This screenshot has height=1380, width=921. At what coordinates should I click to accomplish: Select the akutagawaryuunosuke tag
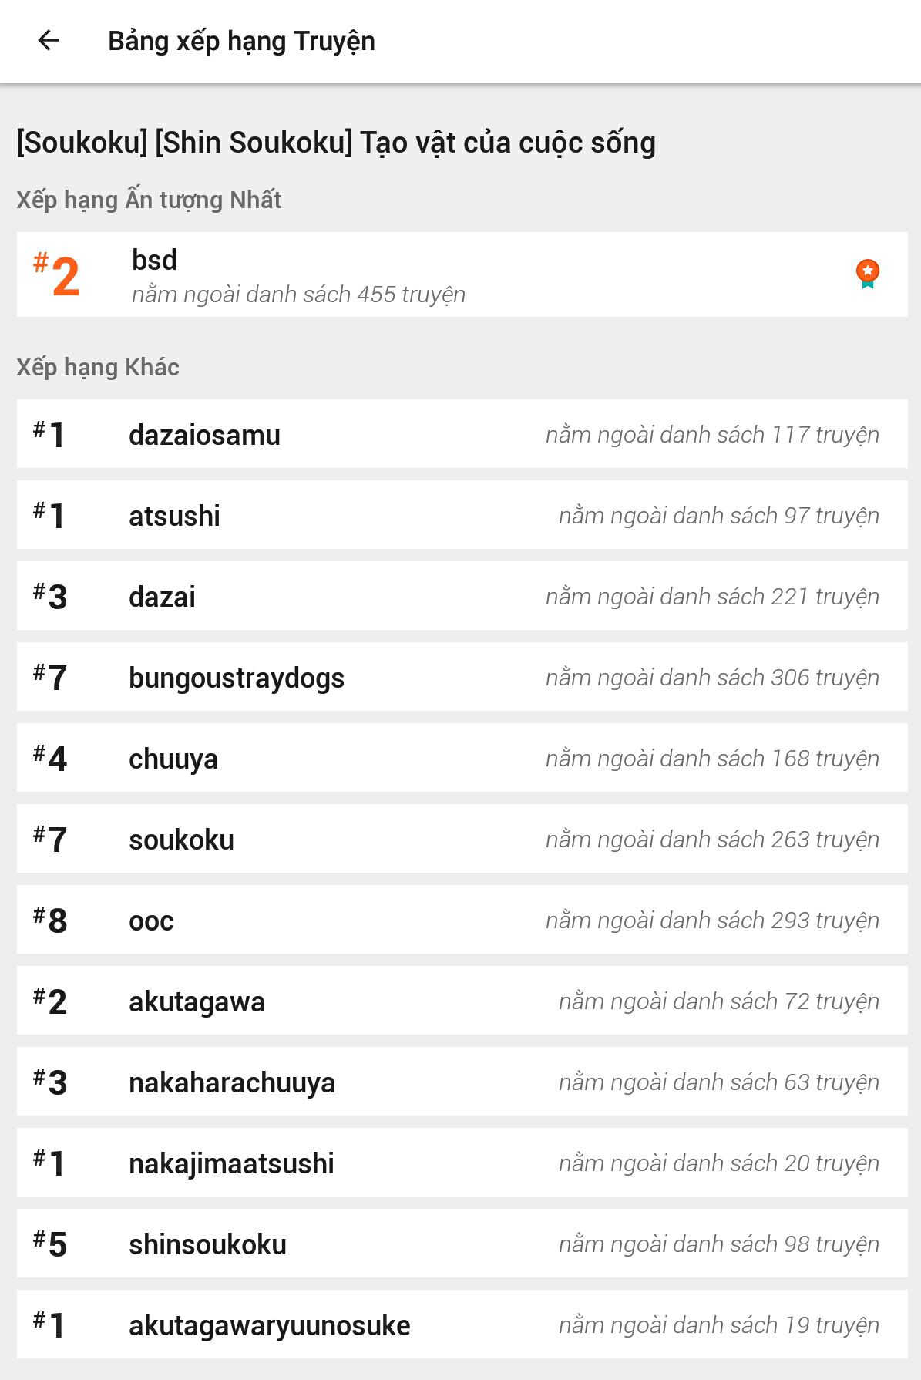coord(269,1325)
